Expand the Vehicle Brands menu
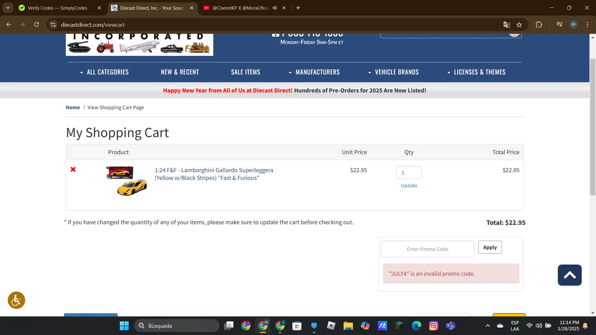This screenshot has height=335, width=596. [393, 72]
